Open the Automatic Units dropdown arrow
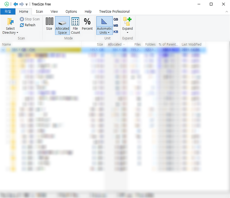230x198 pixels. [x=109, y=33]
